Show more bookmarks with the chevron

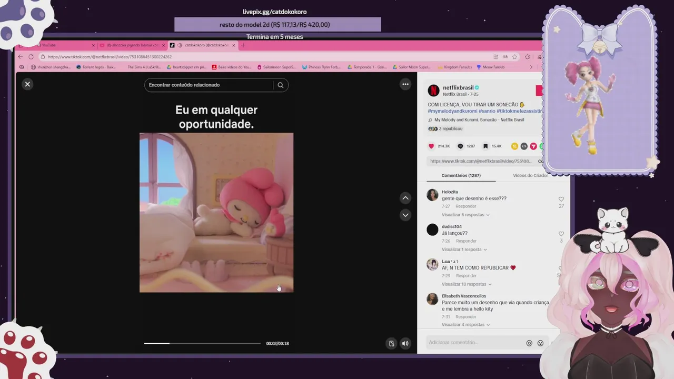[x=531, y=67]
